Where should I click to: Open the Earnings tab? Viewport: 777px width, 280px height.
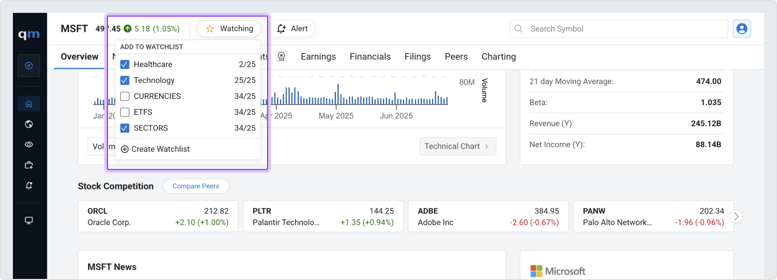(x=318, y=56)
